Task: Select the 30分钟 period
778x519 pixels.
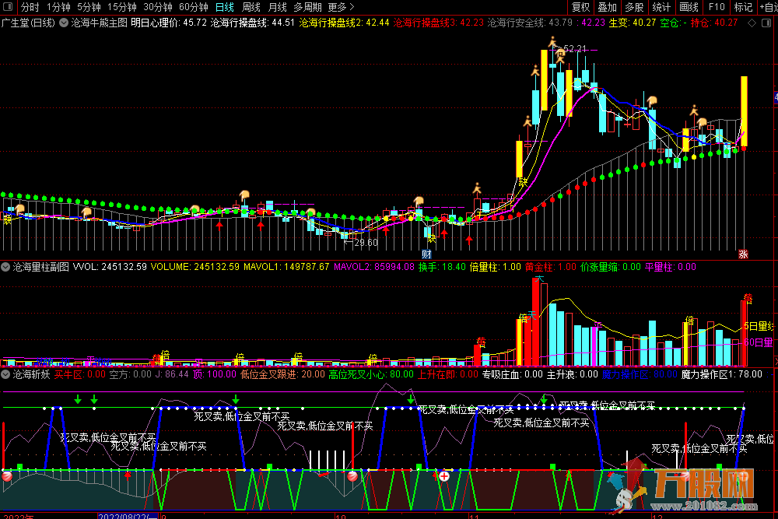Action: click(x=158, y=7)
